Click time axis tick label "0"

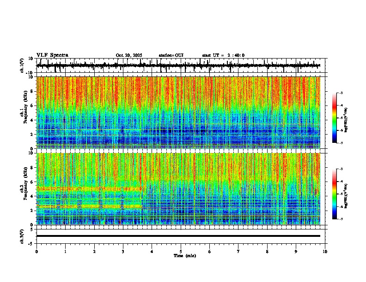tap(37, 252)
